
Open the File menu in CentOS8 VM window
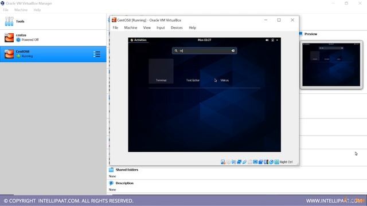(x=115, y=27)
